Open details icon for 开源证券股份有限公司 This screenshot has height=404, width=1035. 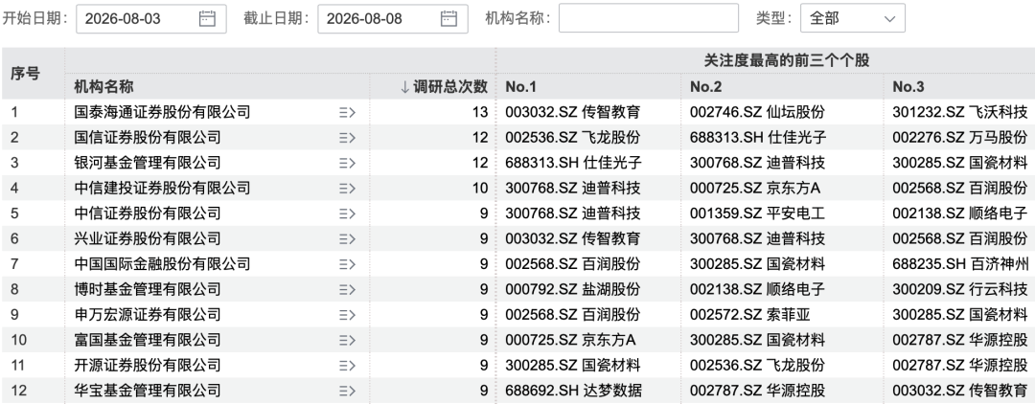coord(347,365)
